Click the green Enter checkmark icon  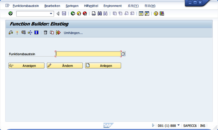click(11, 14)
